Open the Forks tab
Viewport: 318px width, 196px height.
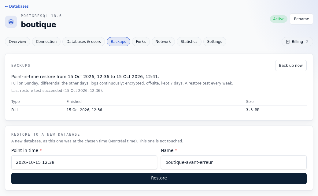point(141,42)
